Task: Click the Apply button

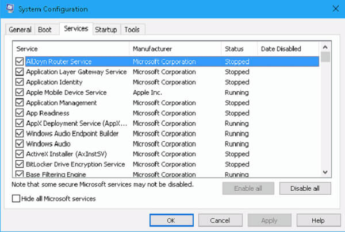Action: click(269, 220)
